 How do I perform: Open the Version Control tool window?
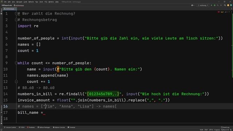click(10, 127)
